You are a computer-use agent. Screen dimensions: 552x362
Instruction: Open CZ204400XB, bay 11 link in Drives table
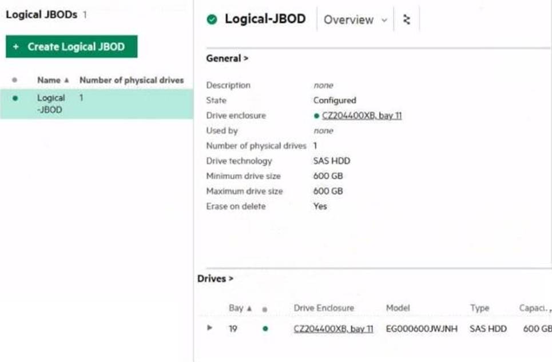[x=333, y=329]
